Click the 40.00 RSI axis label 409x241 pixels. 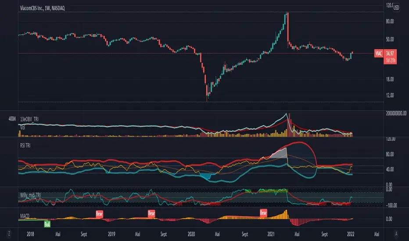pos(390,169)
